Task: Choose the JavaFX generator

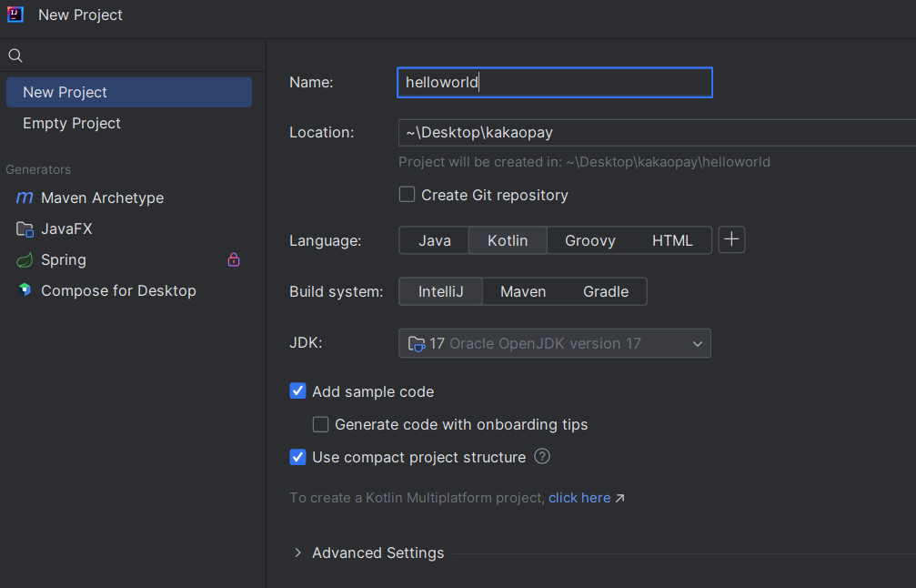Action: [66, 228]
